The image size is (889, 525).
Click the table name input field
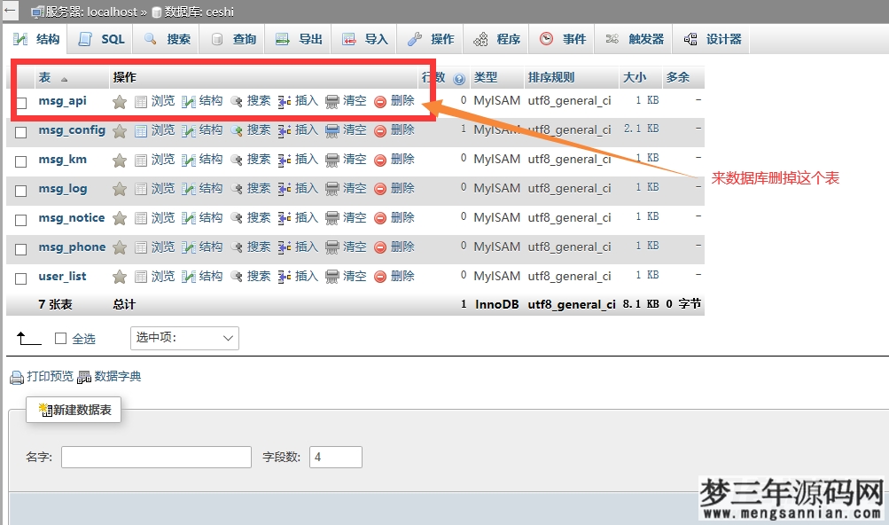pos(155,457)
